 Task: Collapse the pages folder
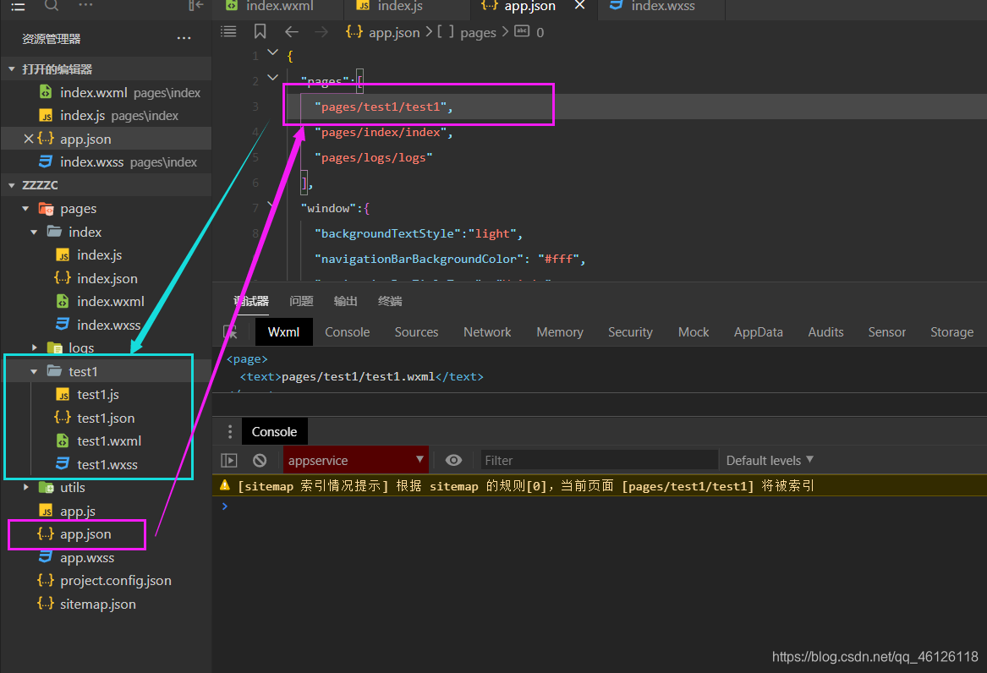[26, 208]
